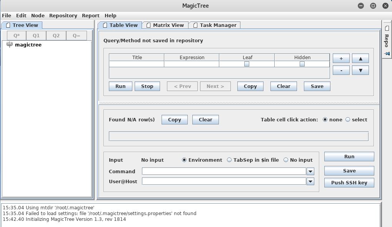Click the pin icon in Repo sidebar
This screenshot has height=227, width=392.
387,54
